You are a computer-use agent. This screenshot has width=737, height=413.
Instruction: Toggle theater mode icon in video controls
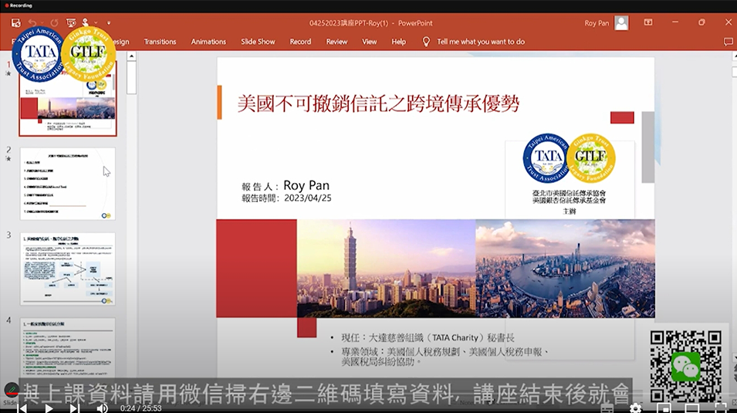click(692, 408)
